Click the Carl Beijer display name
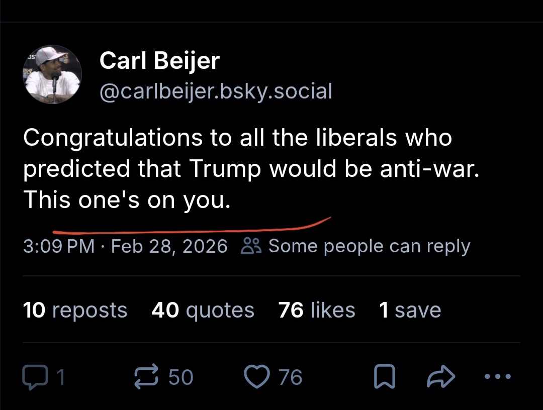The width and height of the screenshot is (543, 410). tap(159, 61)
